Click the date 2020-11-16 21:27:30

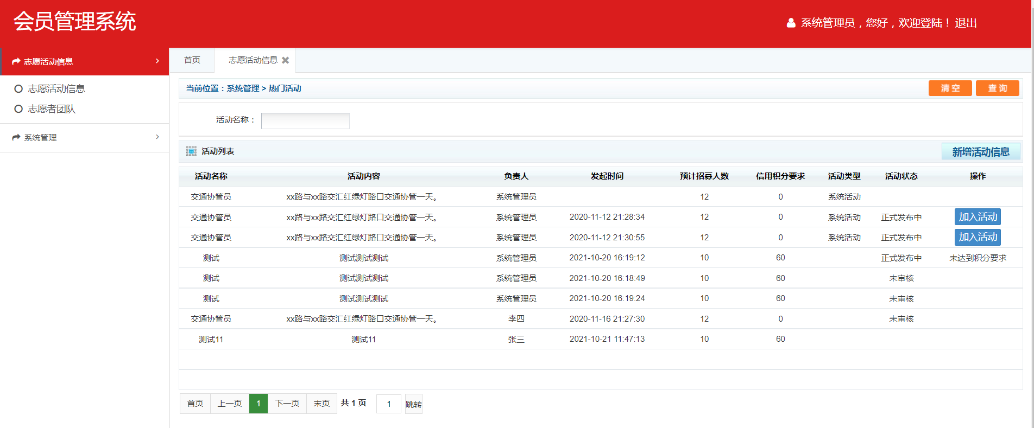click(x=607, y=319)
